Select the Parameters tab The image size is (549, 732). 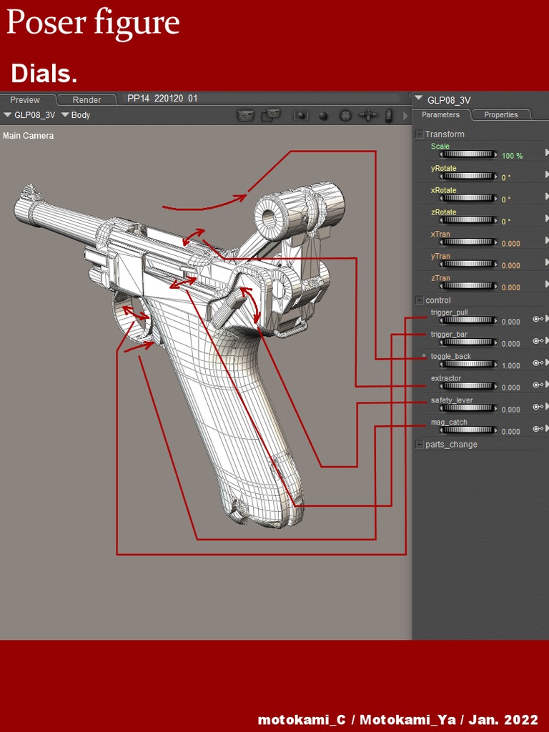pos(440,115)
